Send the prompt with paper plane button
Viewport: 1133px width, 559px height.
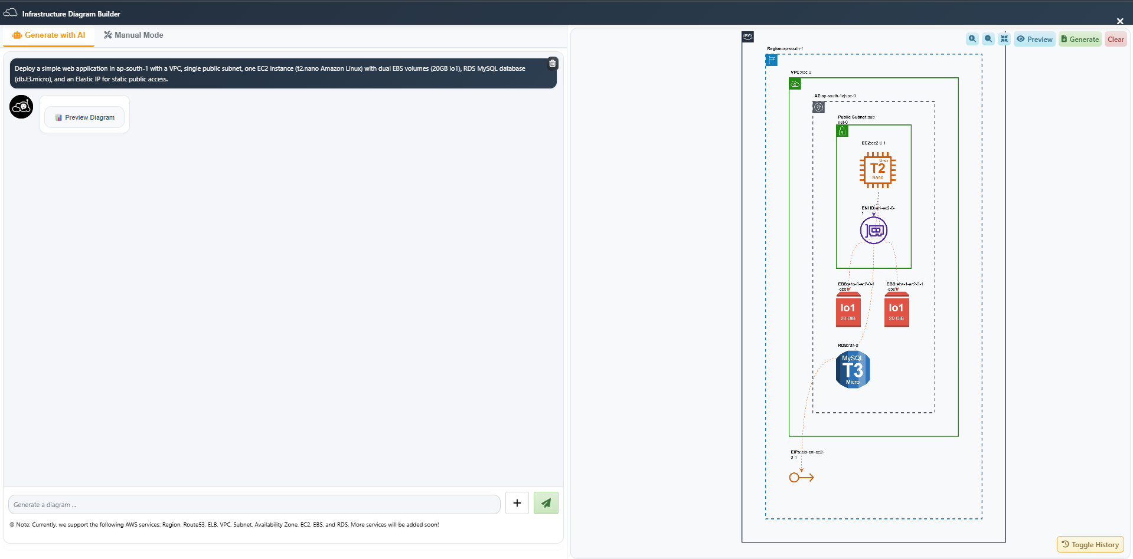click(x=546, y=503)
